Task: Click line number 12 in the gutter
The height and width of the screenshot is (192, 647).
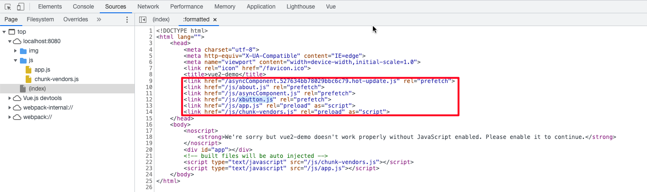Action: 149,100
